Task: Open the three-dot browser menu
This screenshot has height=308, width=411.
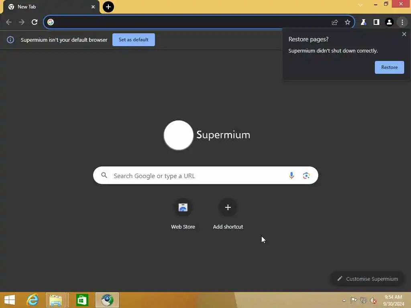Action: tap(402, 22)
